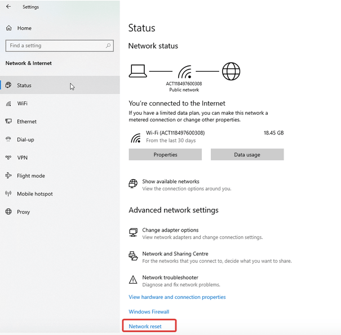Click the Change adapter options icon

pos(133,232)
